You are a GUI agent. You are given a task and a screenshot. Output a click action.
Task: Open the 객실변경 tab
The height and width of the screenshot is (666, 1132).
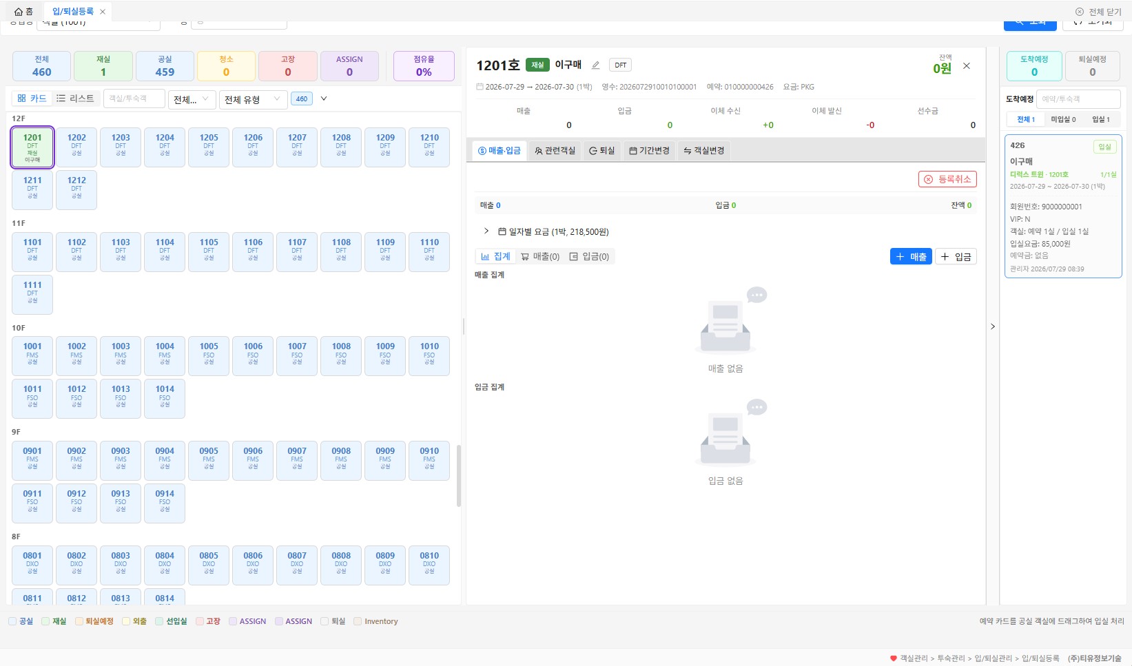click(x=704, y=151)
